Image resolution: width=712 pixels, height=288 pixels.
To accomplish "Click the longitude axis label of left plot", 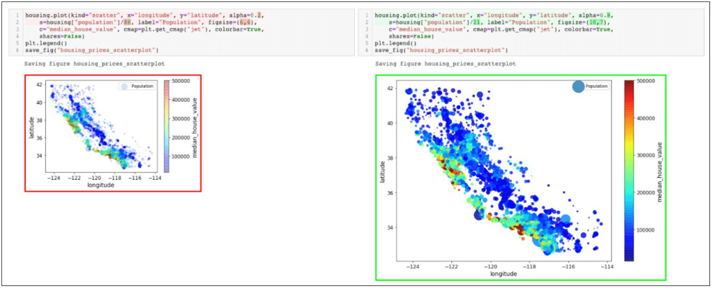I will click(100, 185).
